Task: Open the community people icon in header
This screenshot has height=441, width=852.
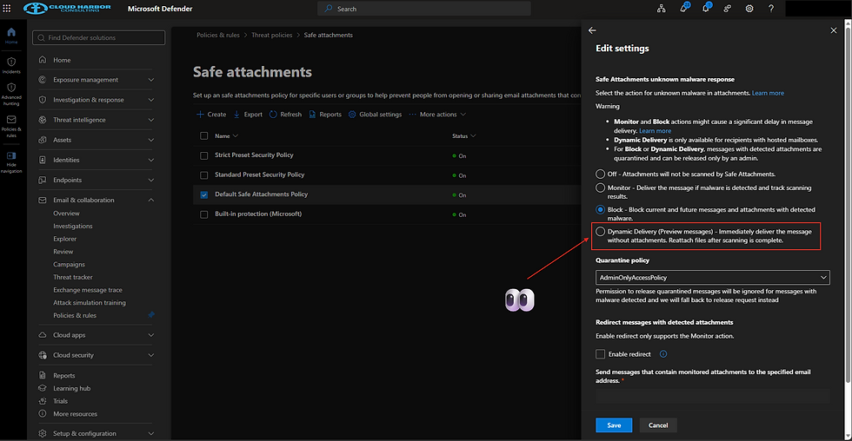Action: point(727,9)
